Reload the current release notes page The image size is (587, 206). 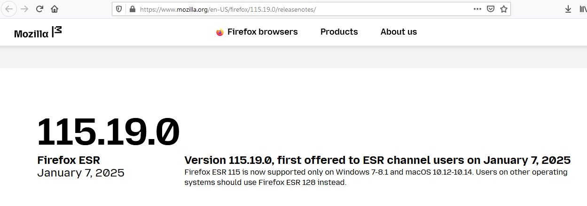click(x=39, y=9)
